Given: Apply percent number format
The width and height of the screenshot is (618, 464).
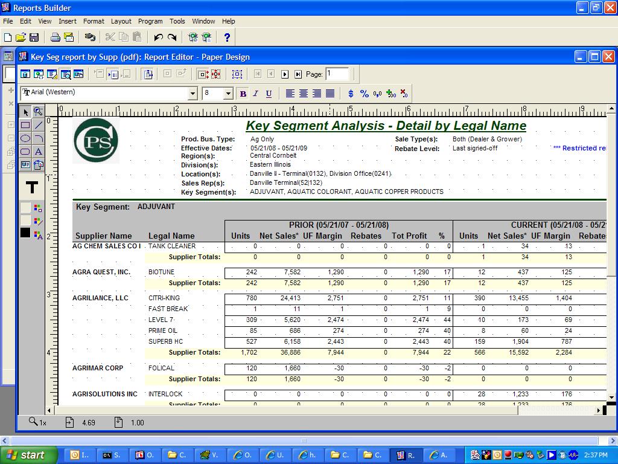Looking at the screenshot, I should coord(365,94).
